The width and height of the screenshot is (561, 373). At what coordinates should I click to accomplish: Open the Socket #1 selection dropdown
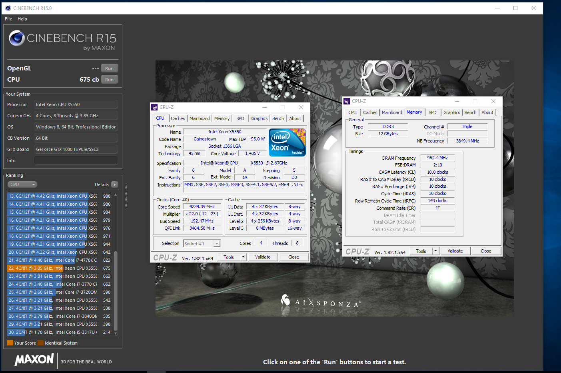click(202, 244)
